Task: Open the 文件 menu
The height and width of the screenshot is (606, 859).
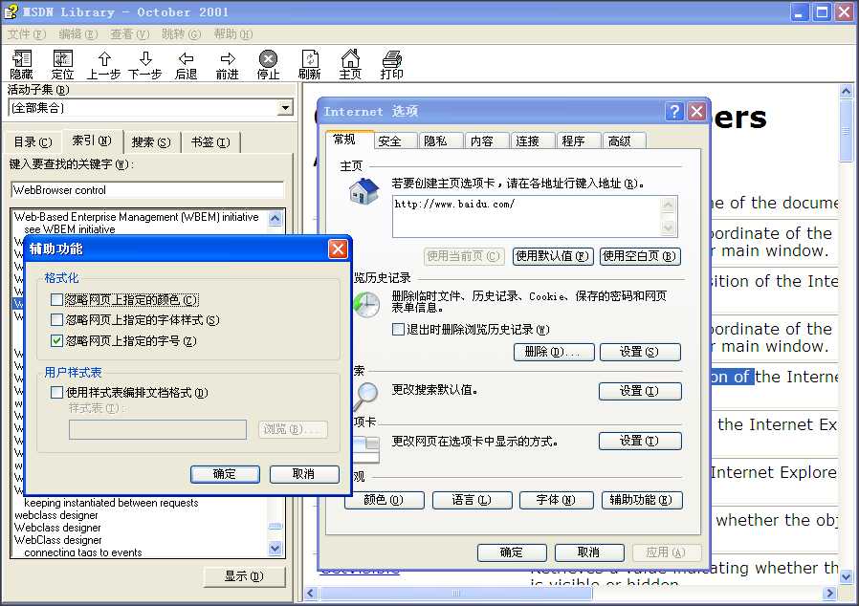Action: point(26,34)
